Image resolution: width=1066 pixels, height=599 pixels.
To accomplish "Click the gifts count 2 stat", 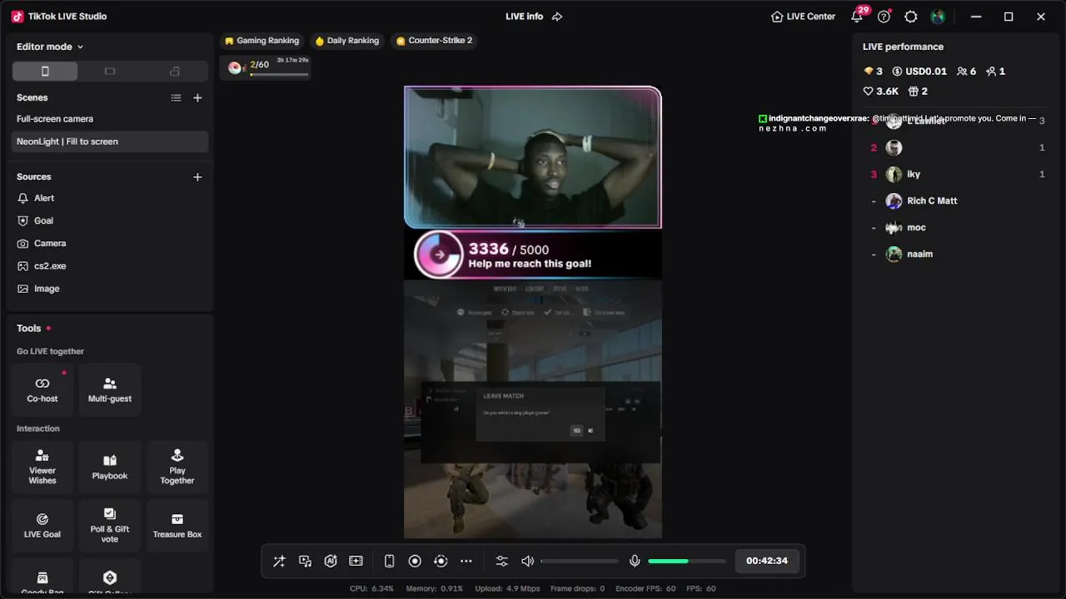I will coord(918,92).
